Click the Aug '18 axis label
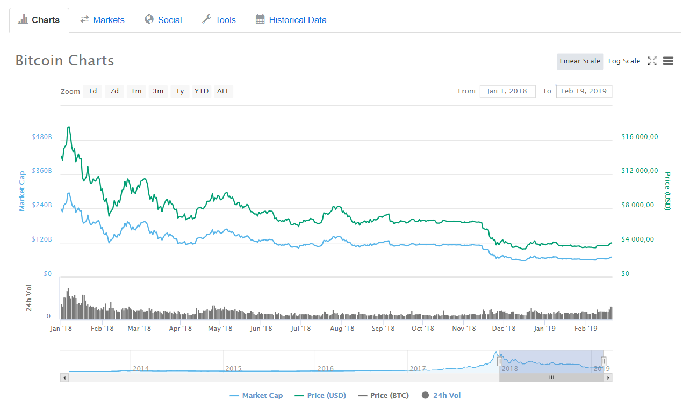The height and width of the screenshot is (415, 697). 342,328
